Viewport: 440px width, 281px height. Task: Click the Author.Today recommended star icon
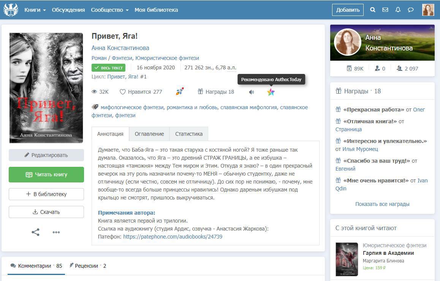point(271,92)
